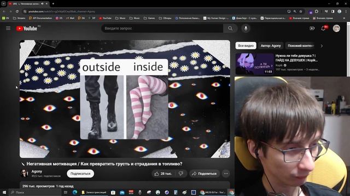Open the recommended video thumbnail with 11:03
This screenshot has height=196, width=350.
[254, 64]
